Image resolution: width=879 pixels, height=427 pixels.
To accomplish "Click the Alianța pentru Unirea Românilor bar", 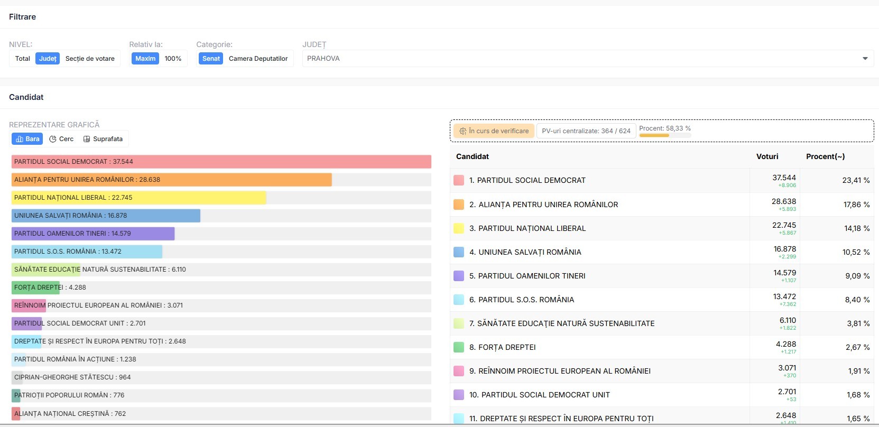I will click(172, 180).
